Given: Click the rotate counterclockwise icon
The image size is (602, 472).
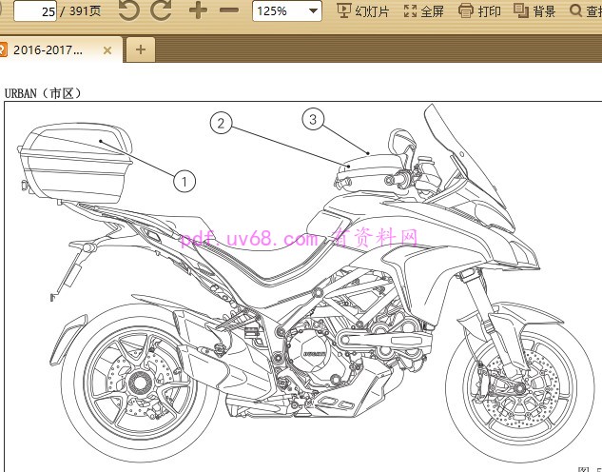Looking at the screenshot, I should 128,11.
